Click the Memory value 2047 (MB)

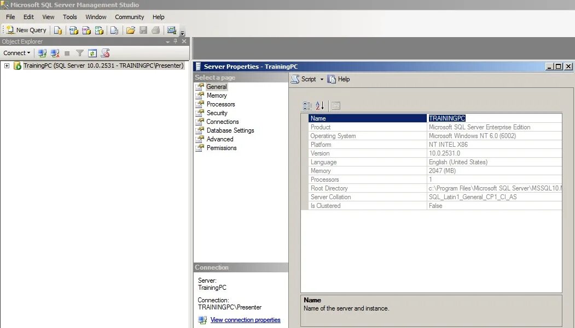[442, 171]
